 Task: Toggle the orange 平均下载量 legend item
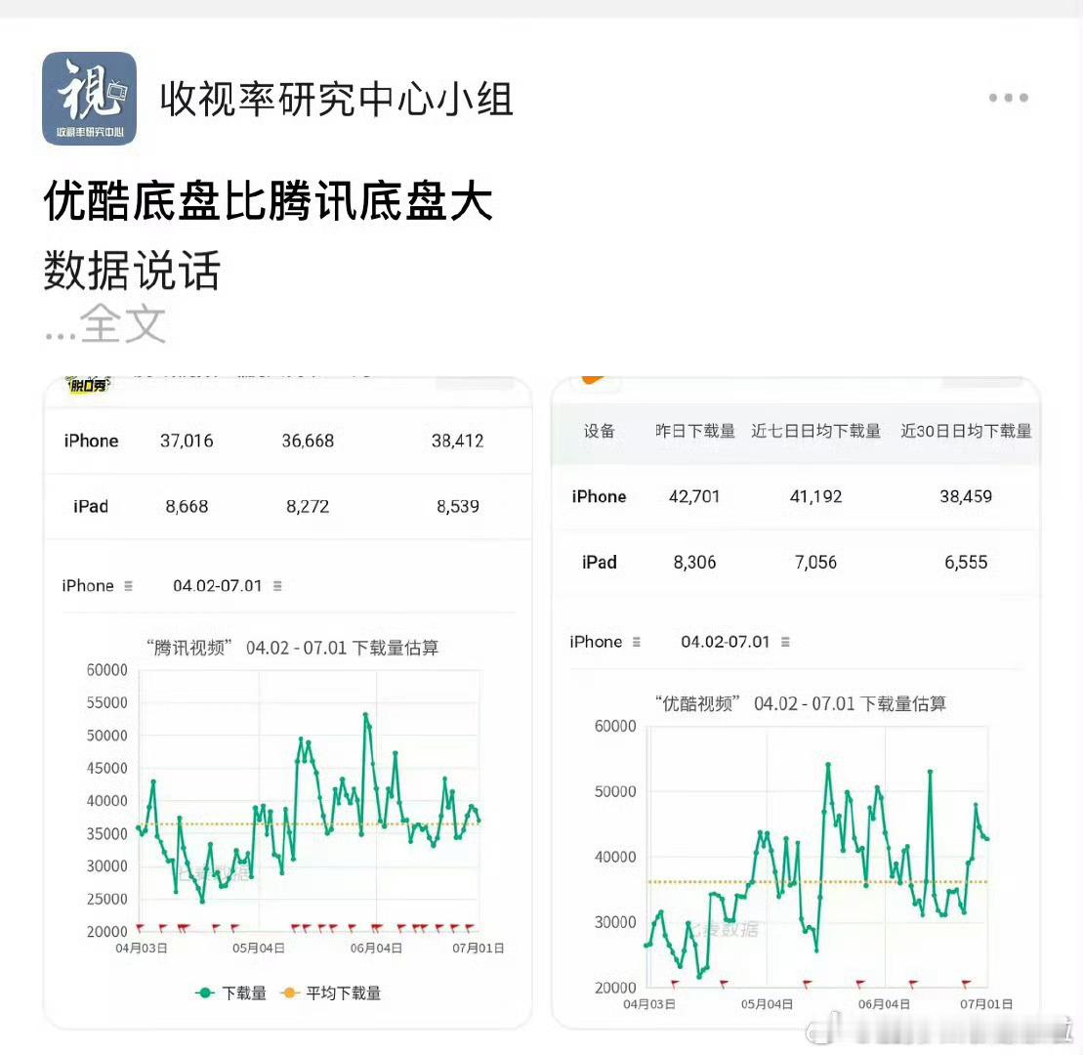pyautogui.click(x=330, y=992)
